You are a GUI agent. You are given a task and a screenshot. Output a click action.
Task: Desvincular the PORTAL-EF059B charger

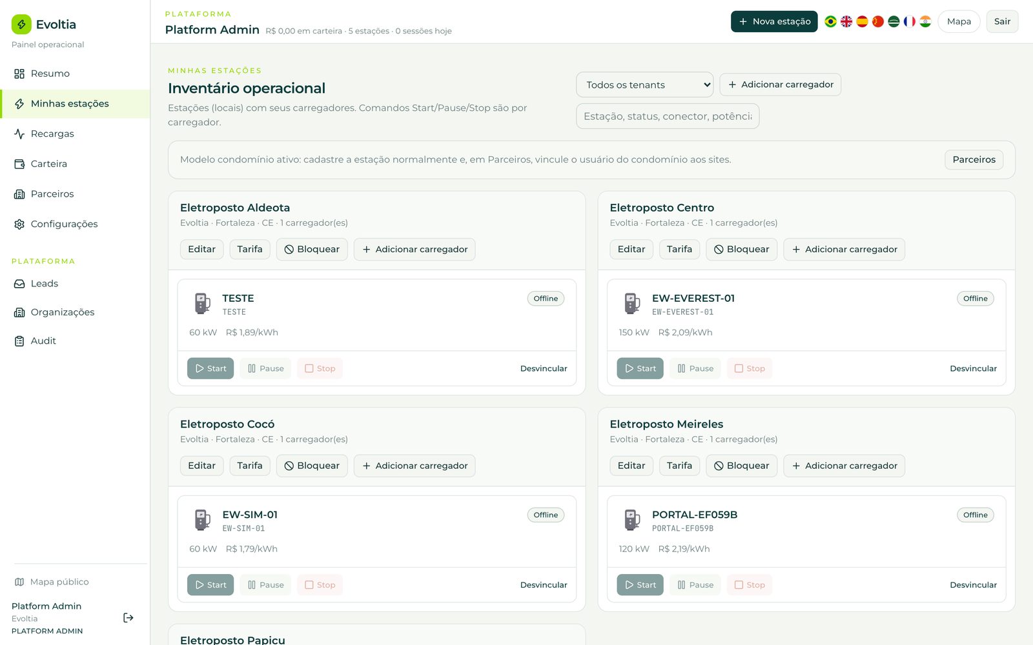click(x=973, y=585)
